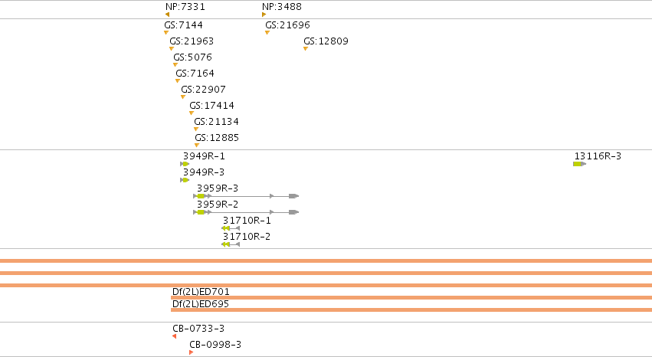Click the GS:5076 text label
This screenshot has height=357, width=652.
pos(192,57)
